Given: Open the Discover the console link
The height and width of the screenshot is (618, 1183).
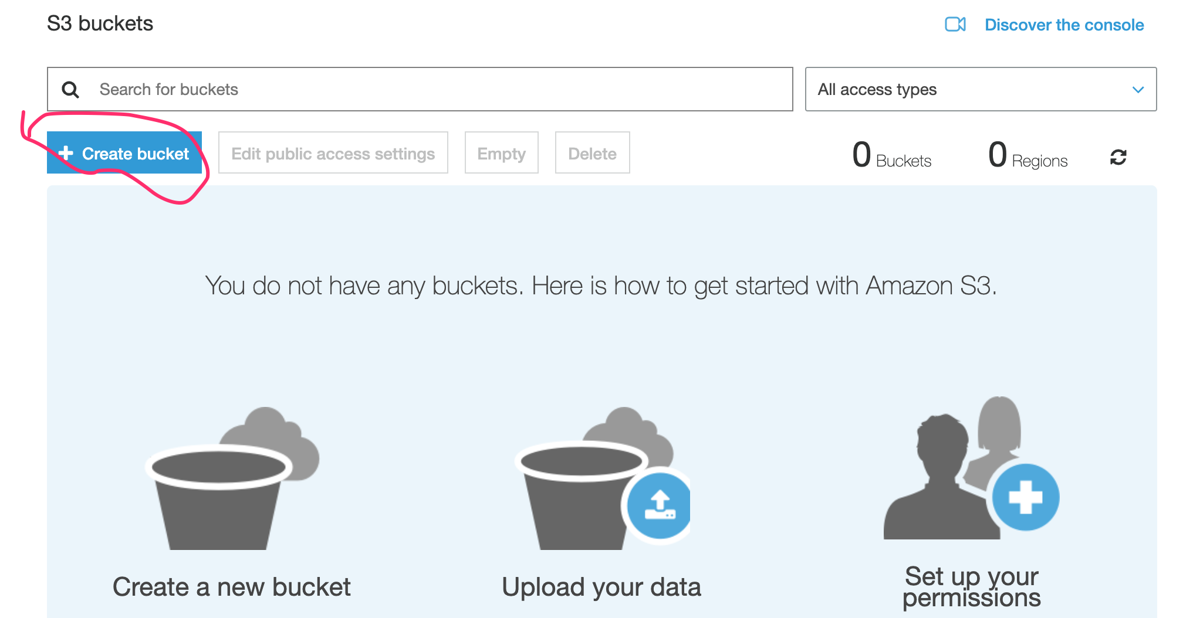Looking at the screenshot, I should (1064, 25).
